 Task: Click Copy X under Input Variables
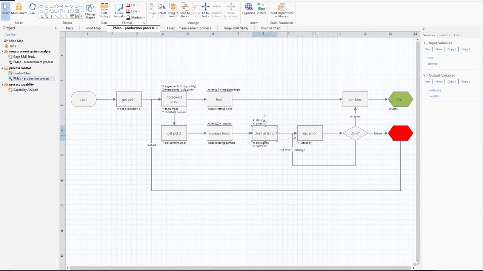click(452, 49)
